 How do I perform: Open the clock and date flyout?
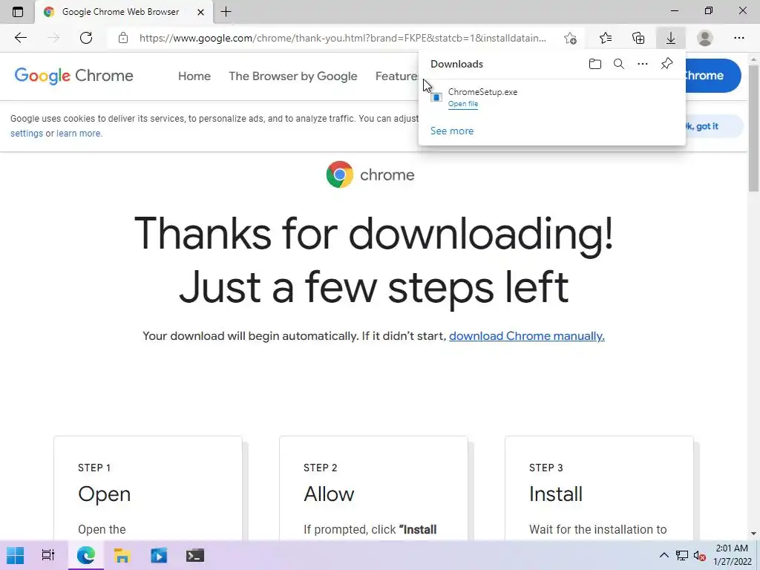[x=733, y=555]
